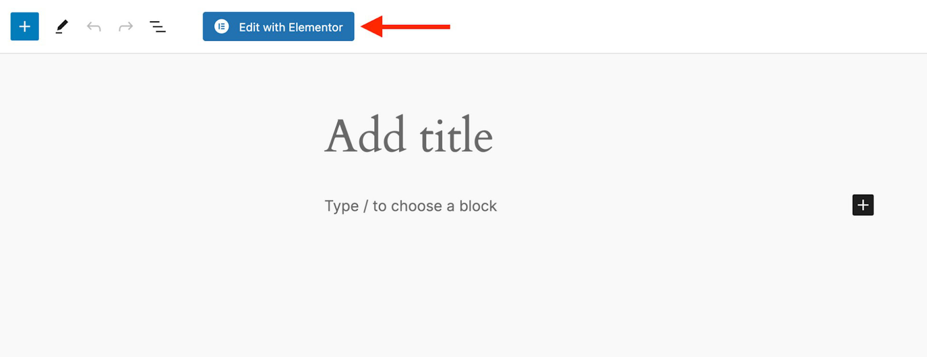
Task: Select the Tools pencil icon in the toolbar
Action: click(61, 26)
